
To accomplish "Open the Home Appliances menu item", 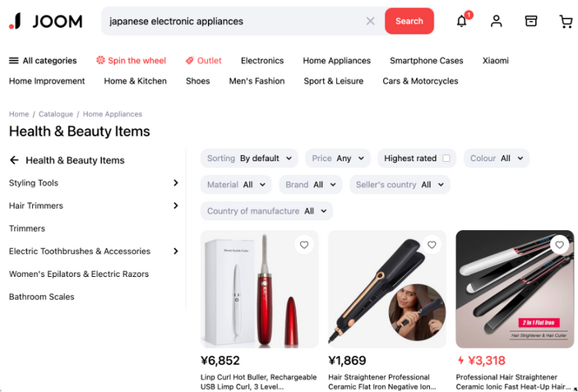I will point(336,61).
